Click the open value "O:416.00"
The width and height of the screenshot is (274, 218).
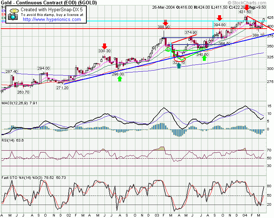coord(184,7)
